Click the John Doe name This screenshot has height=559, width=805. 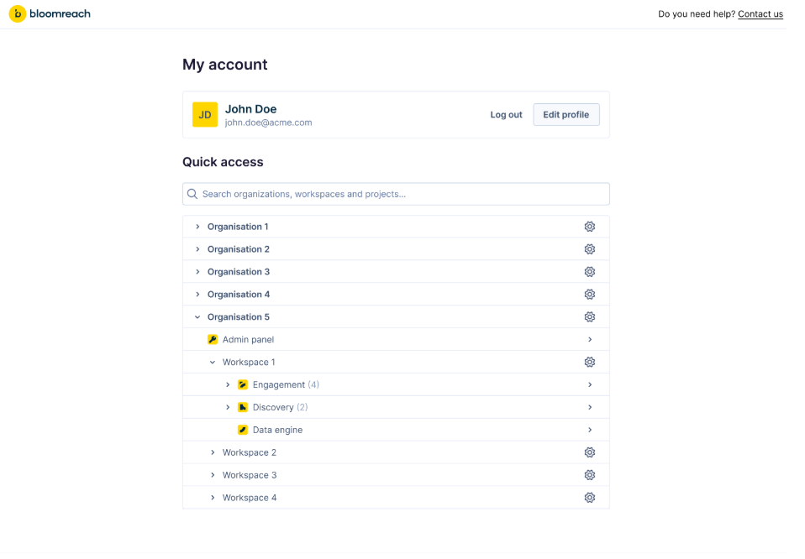pos(250,109)
